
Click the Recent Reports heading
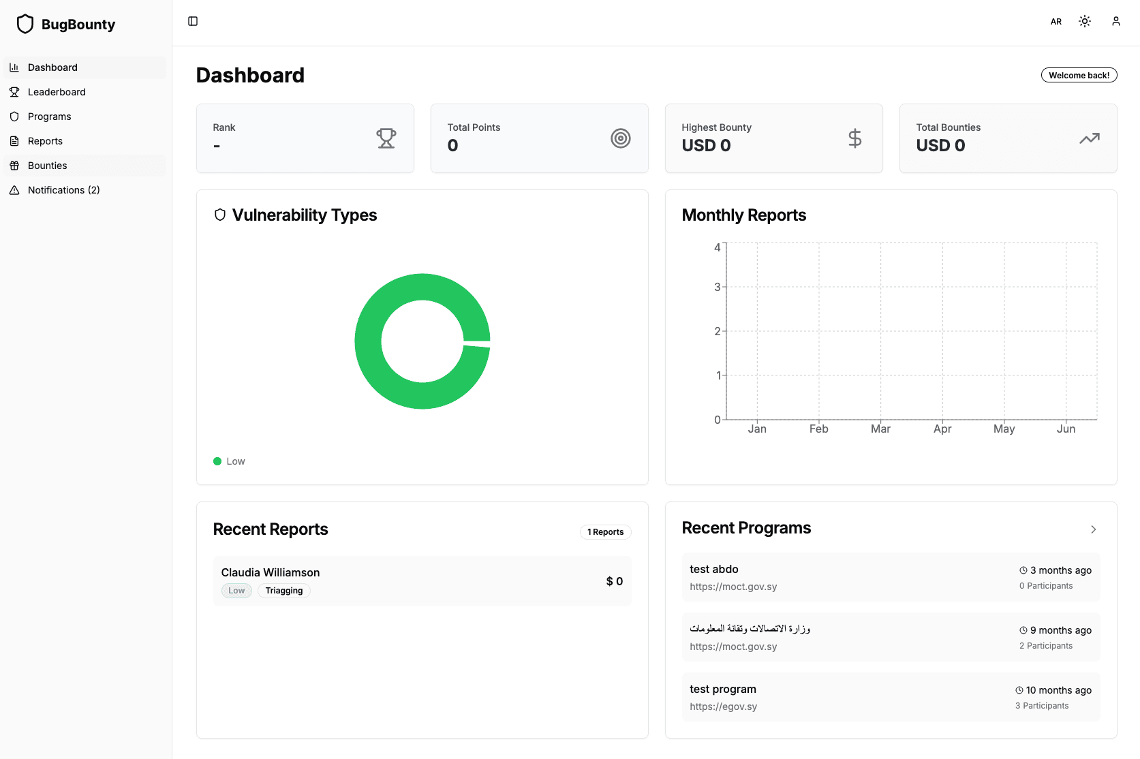point(271,529)
